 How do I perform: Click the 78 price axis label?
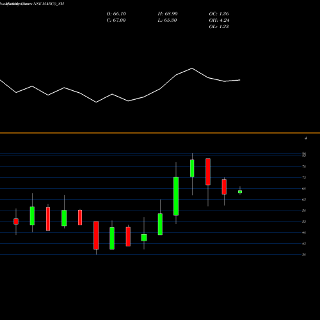pos(304,166)
